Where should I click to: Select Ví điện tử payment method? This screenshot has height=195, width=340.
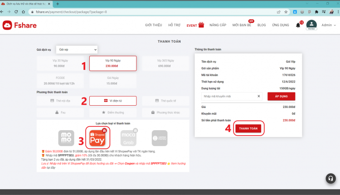point(113,101)
